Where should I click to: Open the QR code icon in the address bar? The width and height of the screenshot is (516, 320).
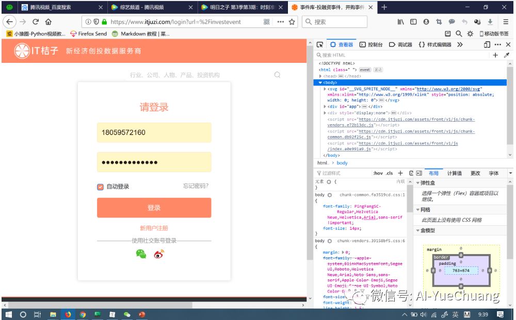(267, 22)
